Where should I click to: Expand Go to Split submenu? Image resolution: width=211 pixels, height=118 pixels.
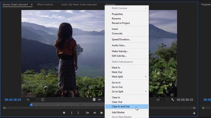[x=127, y=92]
